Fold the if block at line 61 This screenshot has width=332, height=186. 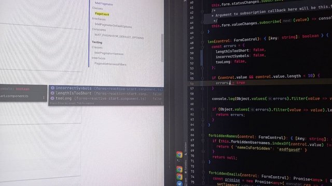pos(203,109)
